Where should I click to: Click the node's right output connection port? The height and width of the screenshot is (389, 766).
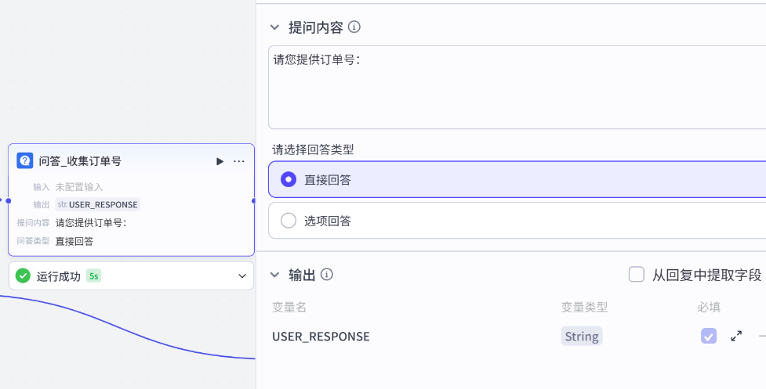coord(254,201)
